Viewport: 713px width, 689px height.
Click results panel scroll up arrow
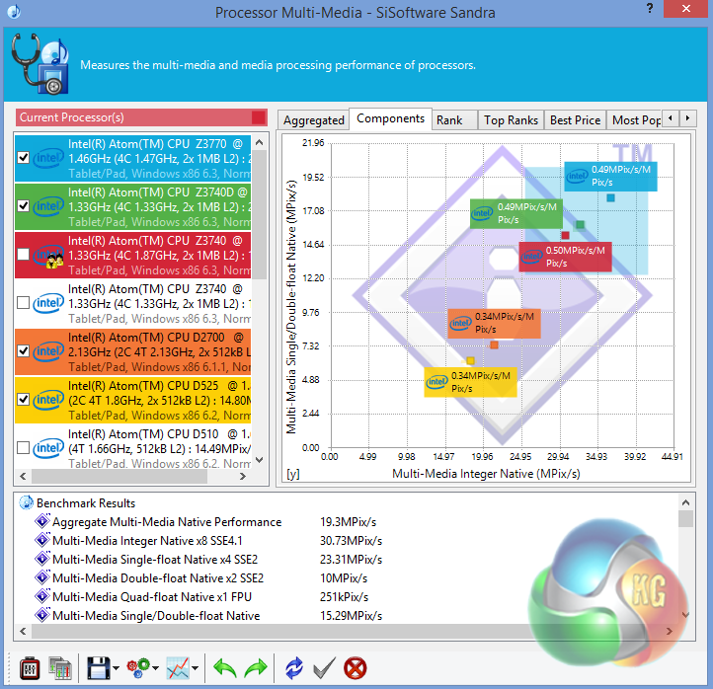pyautogui.click(x=685, y=502)
